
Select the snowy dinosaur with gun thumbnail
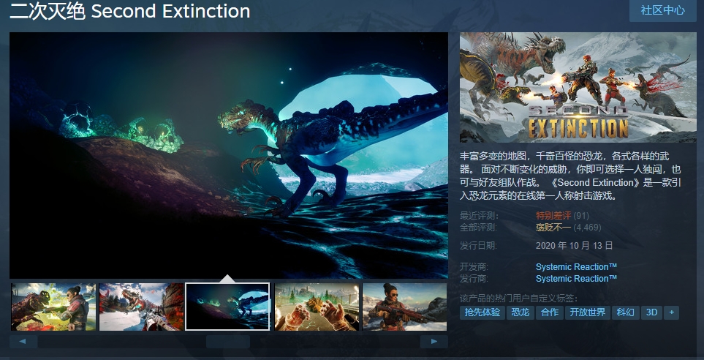(x=141, y=307)
